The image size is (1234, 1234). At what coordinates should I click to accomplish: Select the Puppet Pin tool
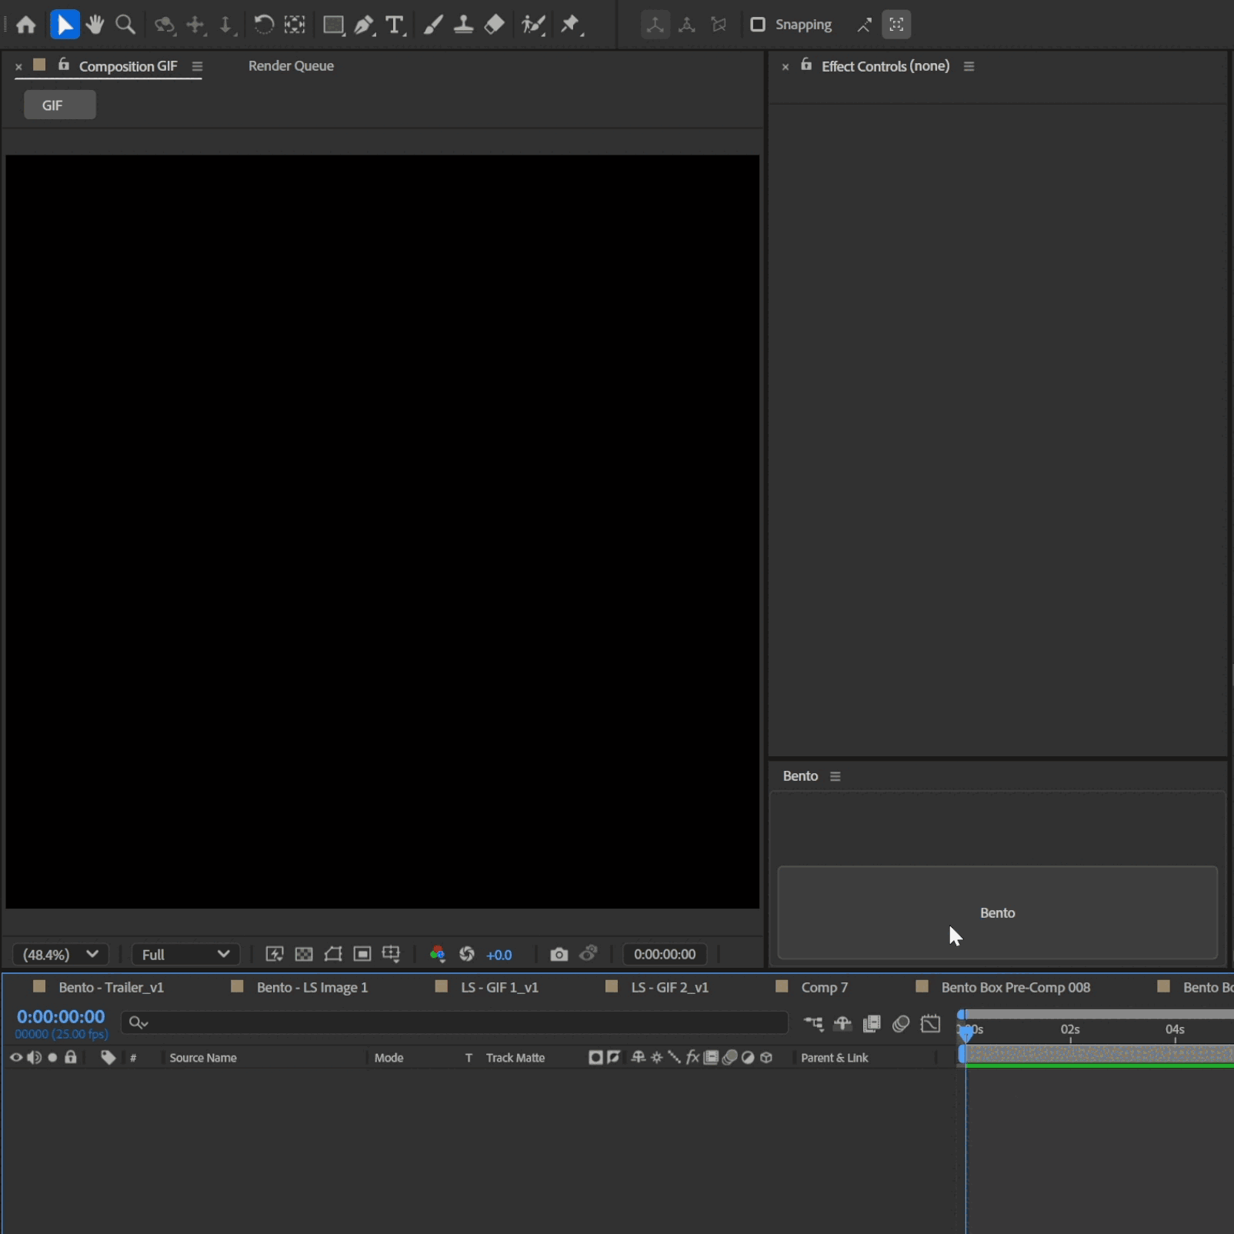[x=571, y=25]
